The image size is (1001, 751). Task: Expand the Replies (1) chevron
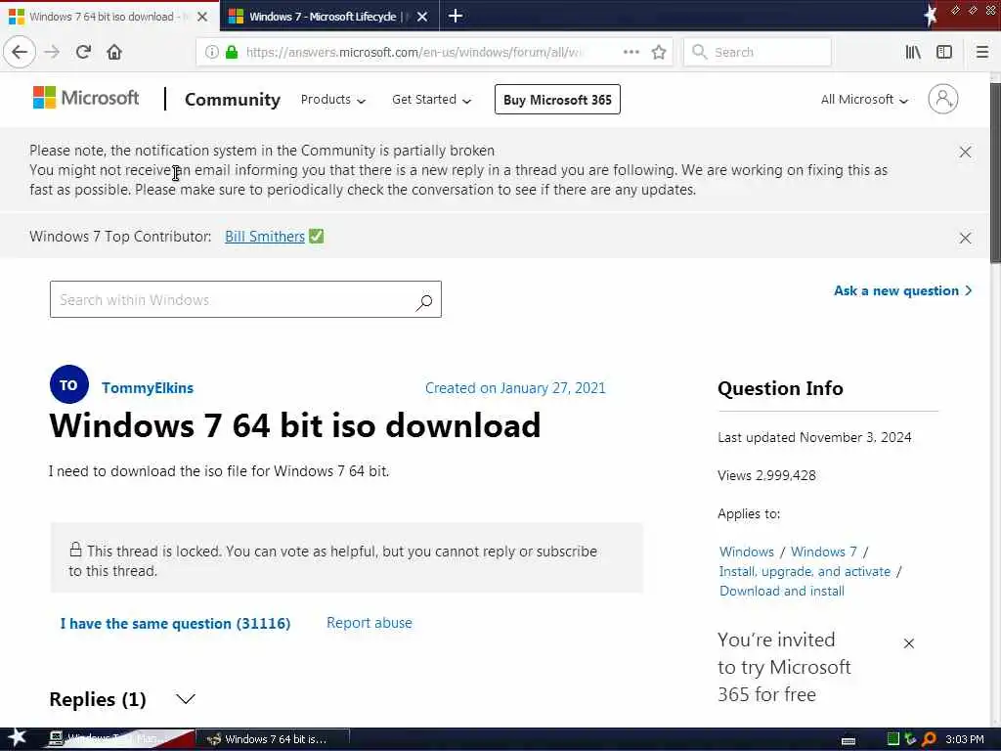tap(186, 699)
